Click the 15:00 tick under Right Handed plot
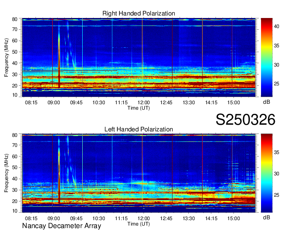This screenshot has width=284, height=231. point(233,103)
